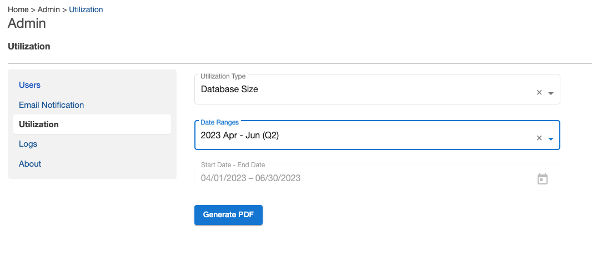Click the Start Date - End Date field

361,178
